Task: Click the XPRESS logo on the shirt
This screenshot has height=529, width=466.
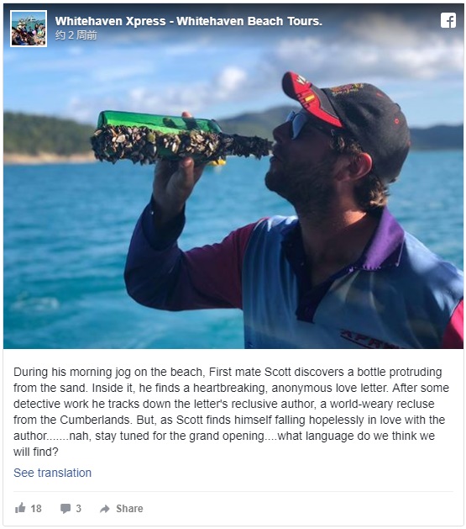Action: pos(370,339)
